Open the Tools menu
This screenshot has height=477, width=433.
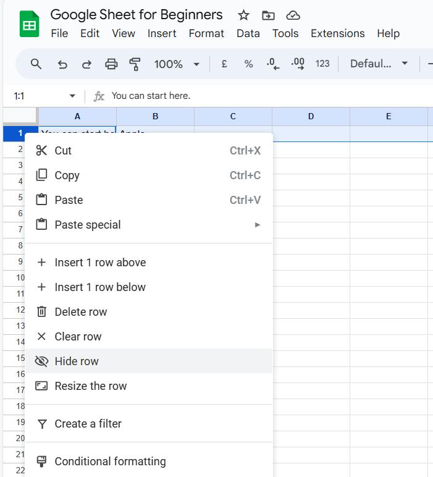pos(285,33)
